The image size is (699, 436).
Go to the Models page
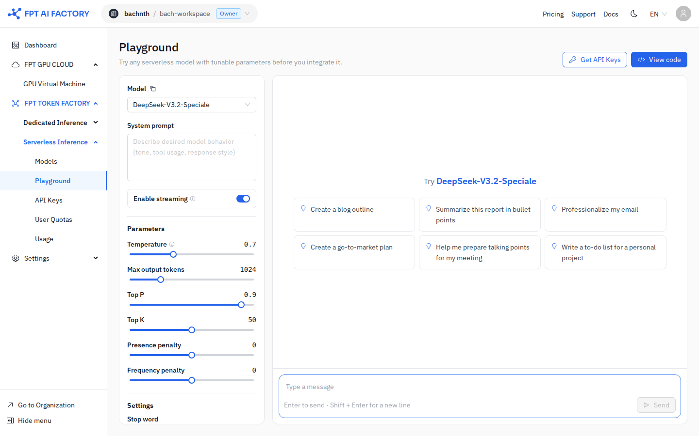click(53, 161)
